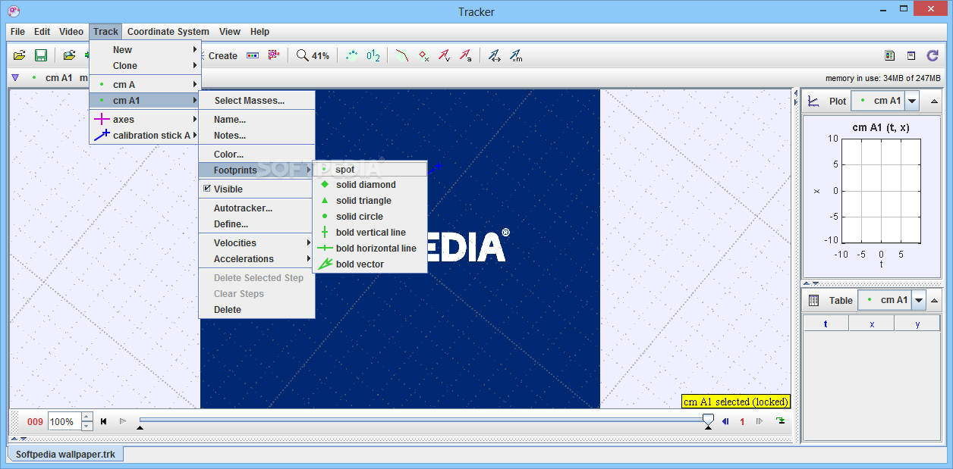953x469 pixels.
Task: Maximize the Plot panel with arrow
Action: [x=934, y=101]
